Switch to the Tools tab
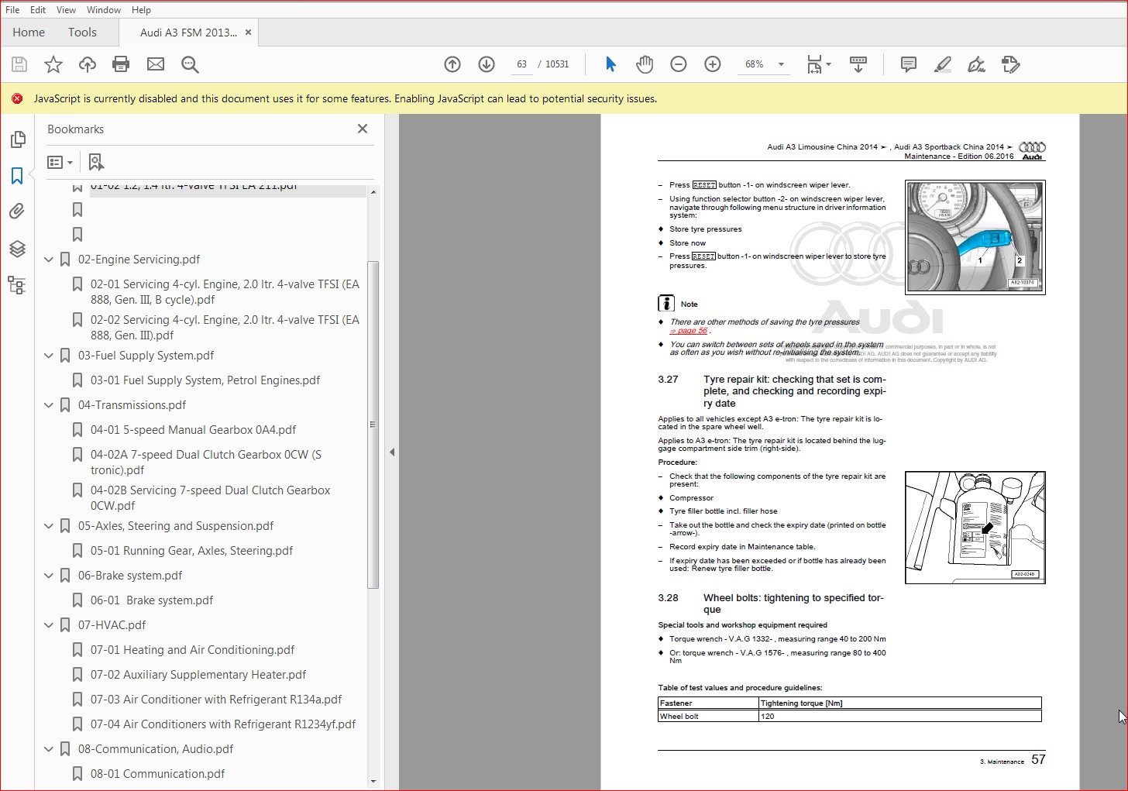The width and height of the screenshot is (1128, 791). tap(82, 33)
